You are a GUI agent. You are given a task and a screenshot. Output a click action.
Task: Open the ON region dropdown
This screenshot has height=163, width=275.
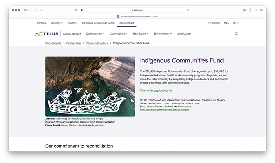(x=236, y=23)
